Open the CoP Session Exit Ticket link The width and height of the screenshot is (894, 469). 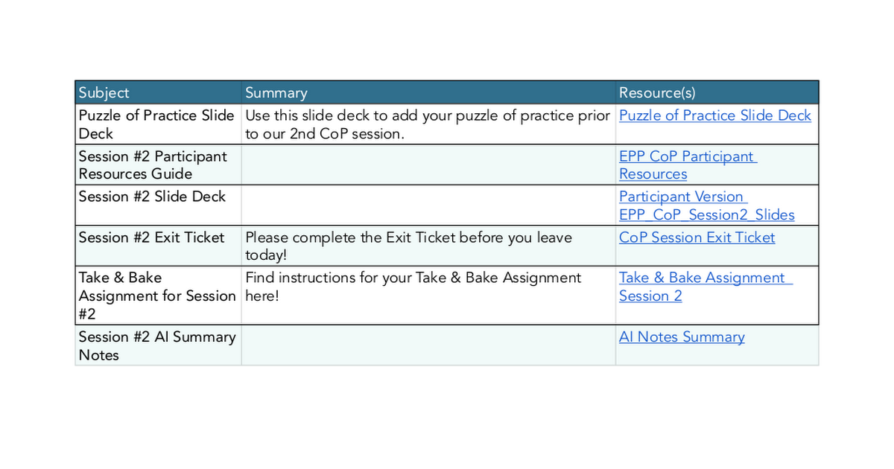[697, 237]
